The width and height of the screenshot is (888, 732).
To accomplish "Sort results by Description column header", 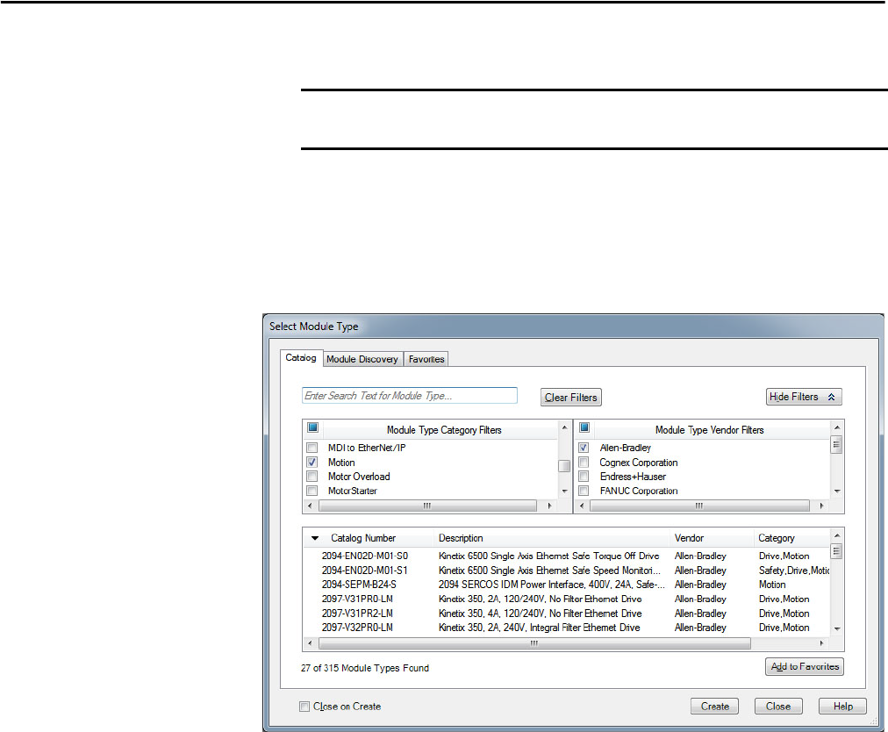I will (461, 538).
